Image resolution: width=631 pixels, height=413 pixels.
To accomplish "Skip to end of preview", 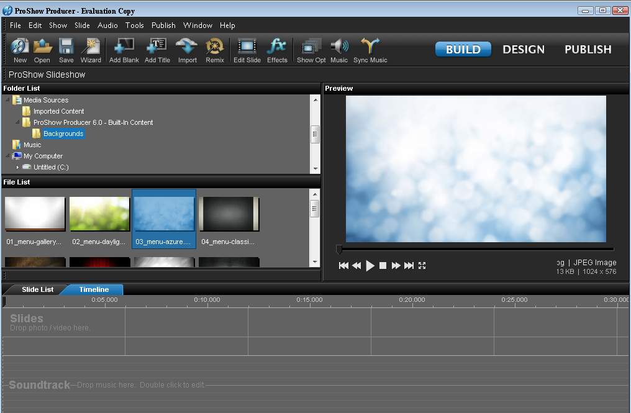I will click(x=409, y=265).
